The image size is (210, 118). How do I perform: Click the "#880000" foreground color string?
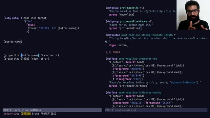136,69
